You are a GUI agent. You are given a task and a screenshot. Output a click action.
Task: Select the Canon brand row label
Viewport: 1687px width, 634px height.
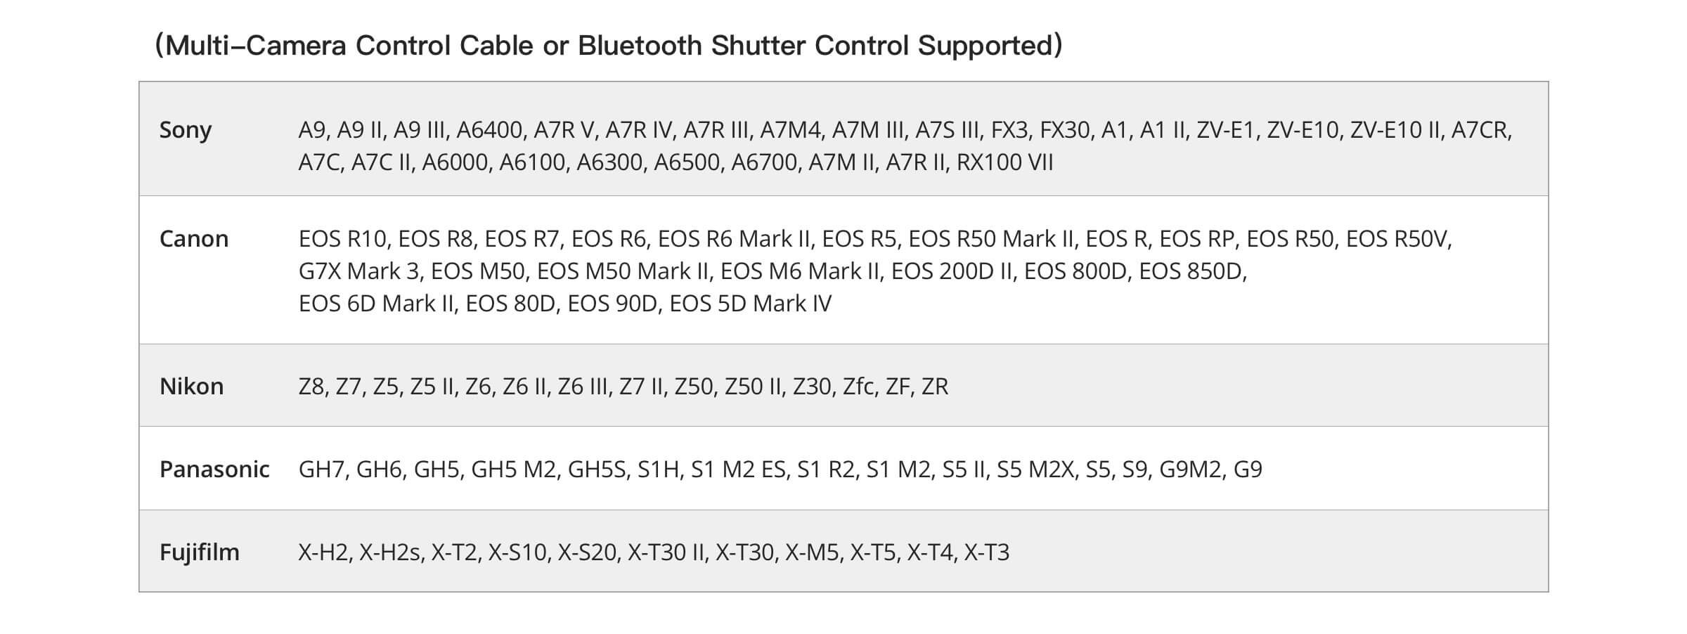194,239
